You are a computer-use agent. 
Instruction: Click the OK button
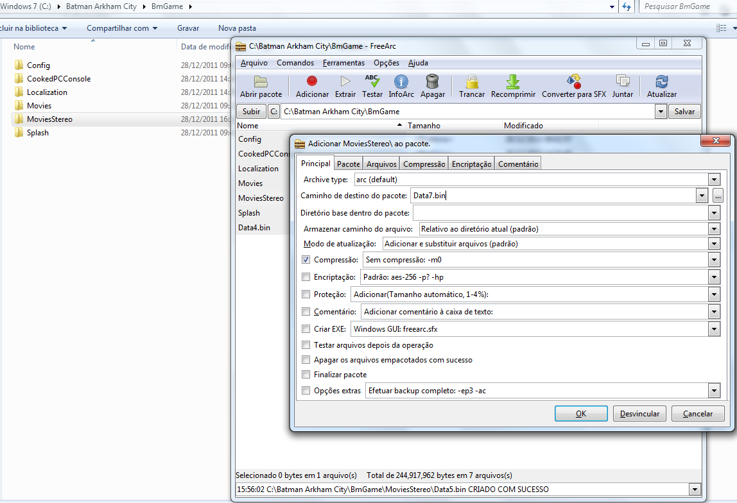pos(581,413)
